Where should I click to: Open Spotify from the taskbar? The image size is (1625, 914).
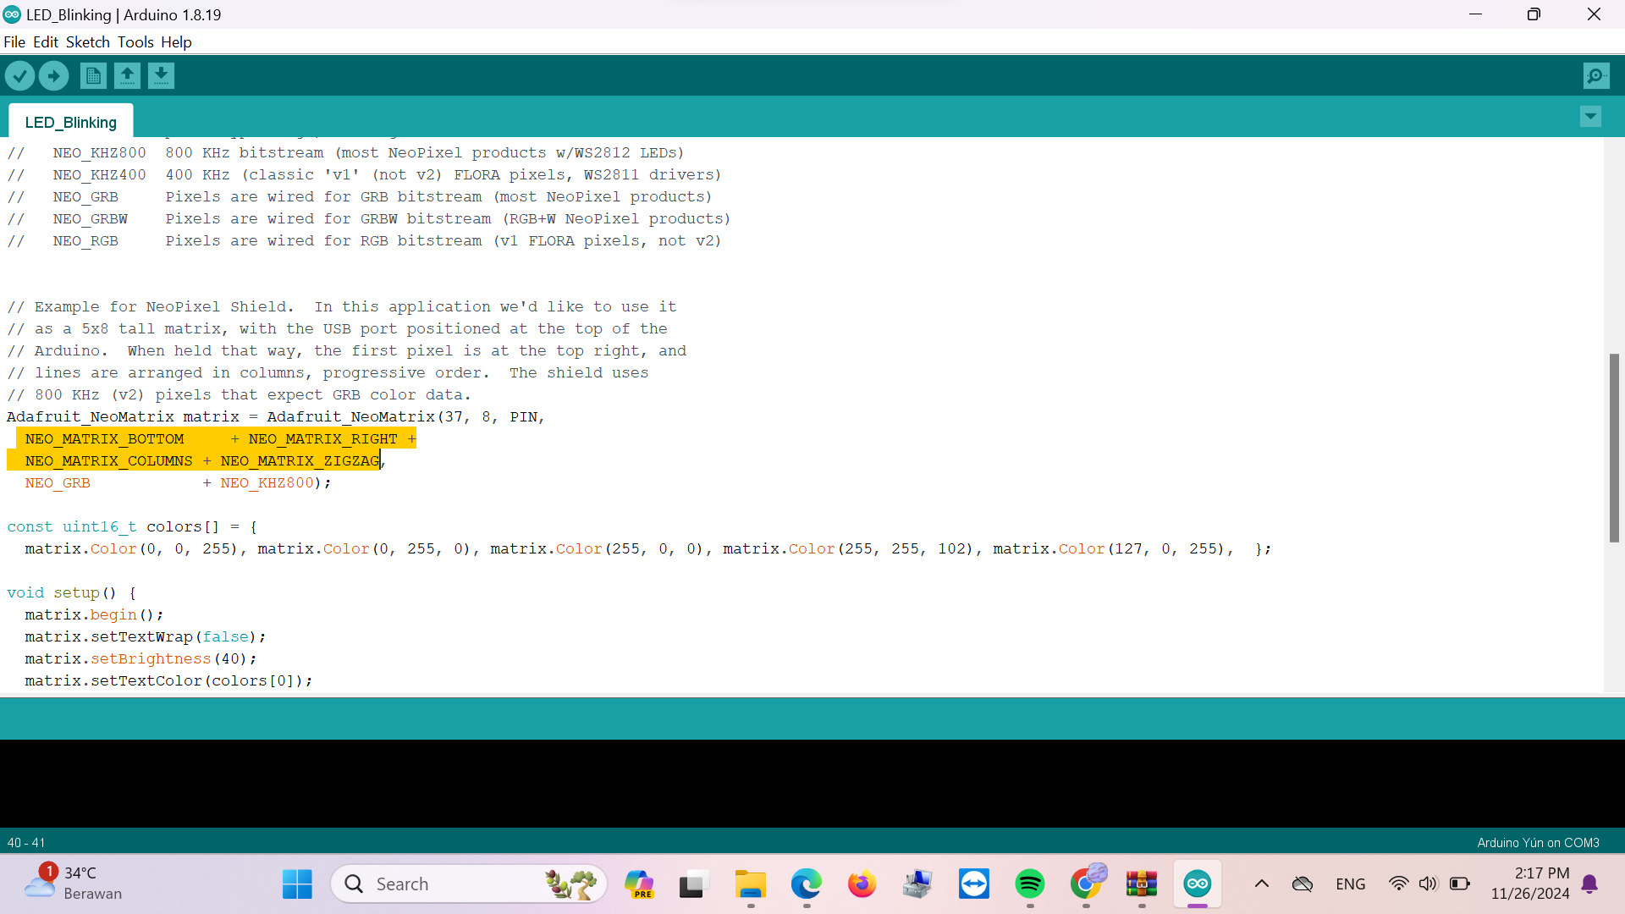pyautogui.click(x=1029, y=884)
